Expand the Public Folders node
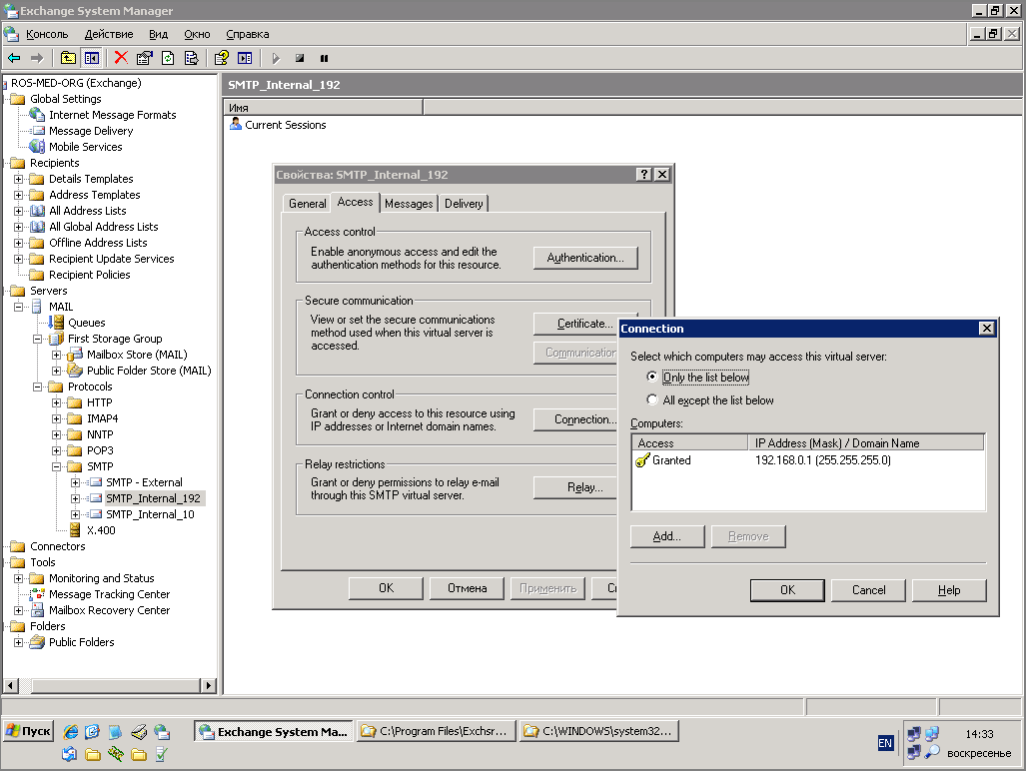This screenshot has height=771, width=1026. (18, 642)
